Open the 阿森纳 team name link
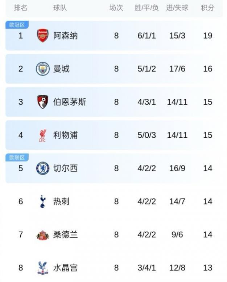227x282 pixels. [x=65, y=36]
